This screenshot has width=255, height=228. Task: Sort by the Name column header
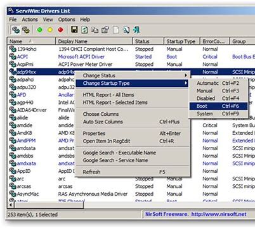[x=32, y=41]
